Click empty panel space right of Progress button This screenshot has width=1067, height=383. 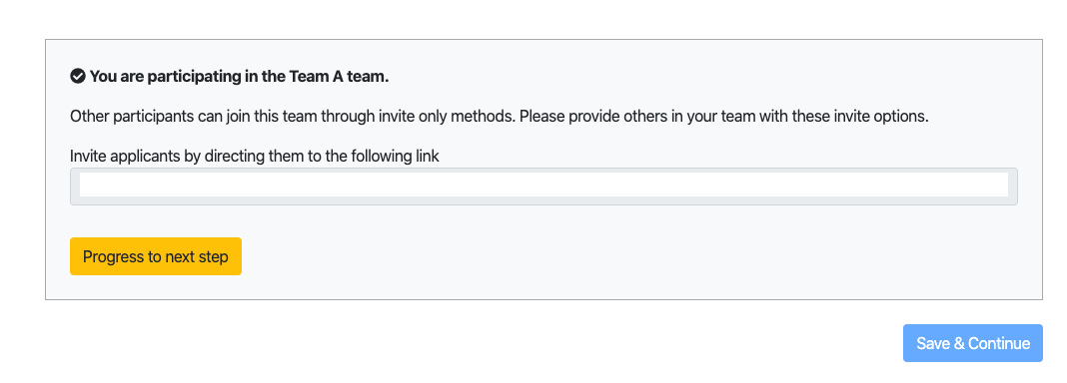point(612,256)
